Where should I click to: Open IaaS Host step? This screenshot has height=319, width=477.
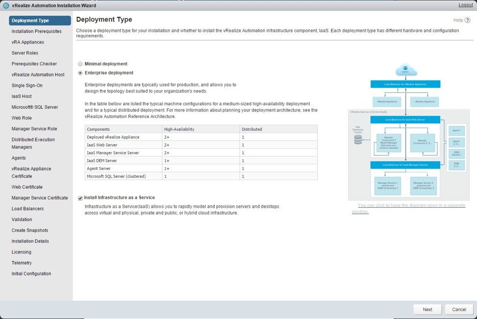click(22, 96)
